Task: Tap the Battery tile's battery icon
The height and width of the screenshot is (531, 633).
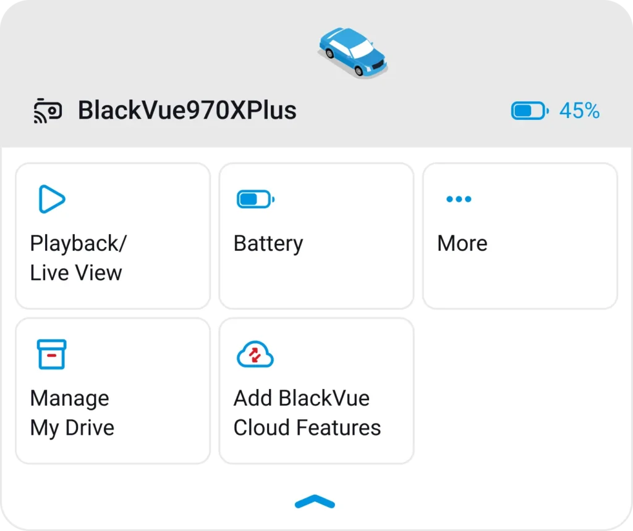Action: pyautogui.click(x=255, y=199)
